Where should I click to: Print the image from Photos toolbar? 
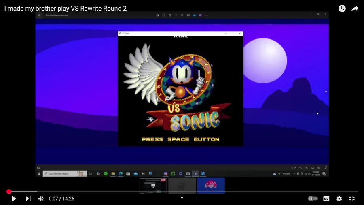pos(188,15)
